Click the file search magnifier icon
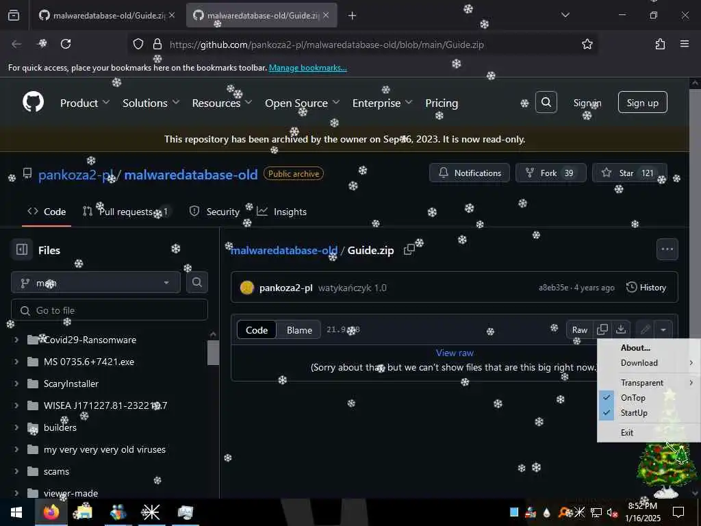701x526 pixels. 196,282
